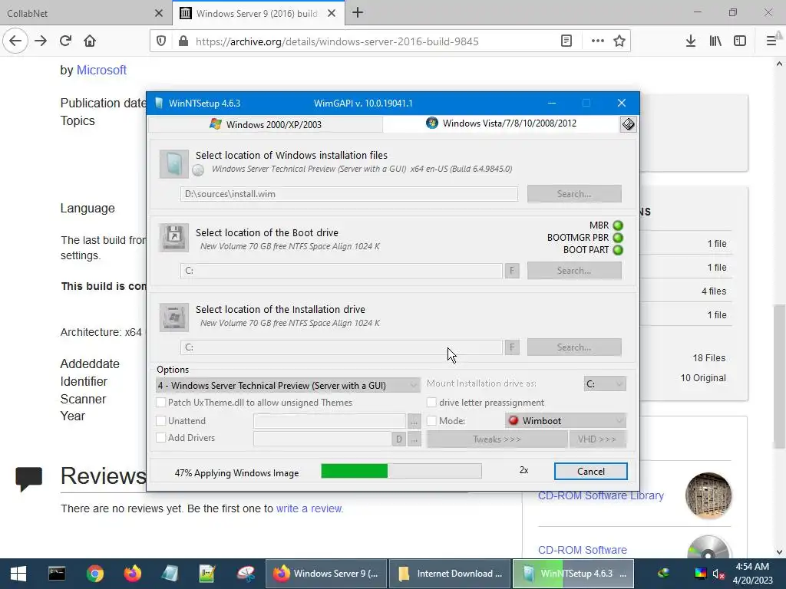
Task: Open the Wimboot mode dropdown
Action: point(566,421)
